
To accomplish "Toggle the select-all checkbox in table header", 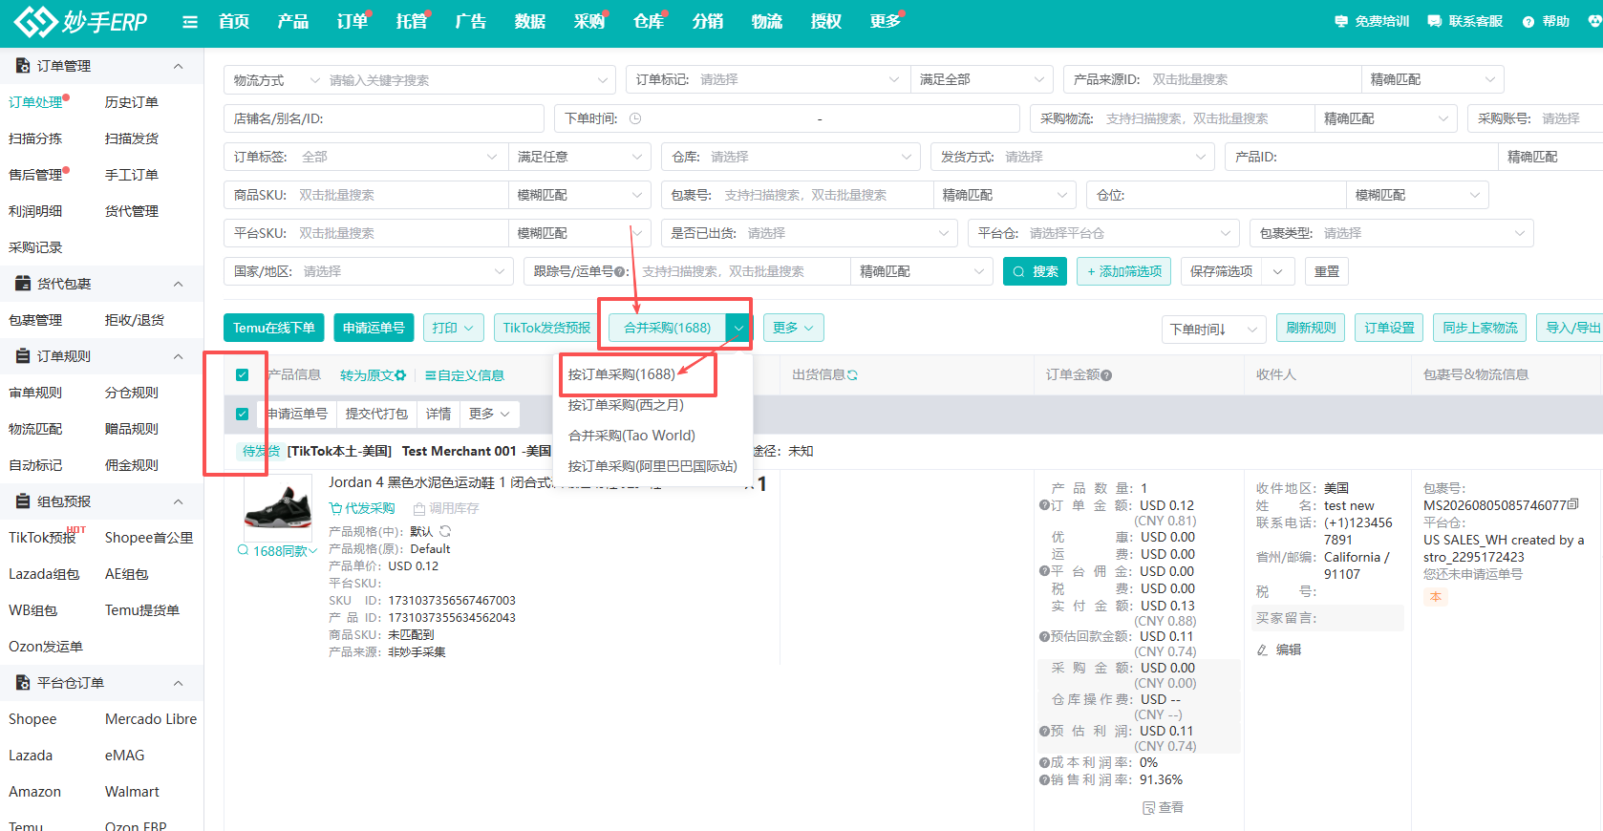I will [x=243, y=375].
